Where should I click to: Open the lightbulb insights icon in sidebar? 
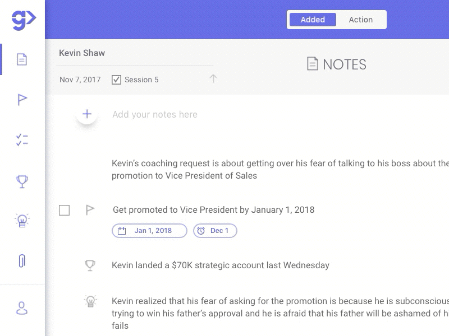click(22, 221)
